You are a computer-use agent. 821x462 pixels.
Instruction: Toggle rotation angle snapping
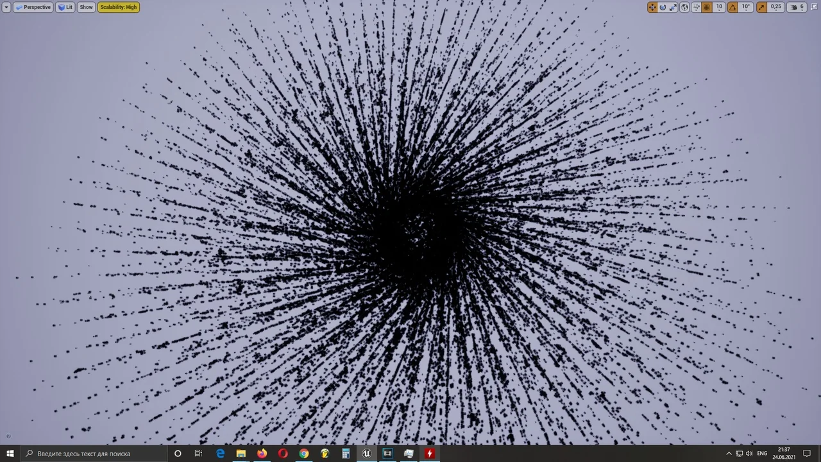[732, 7]
